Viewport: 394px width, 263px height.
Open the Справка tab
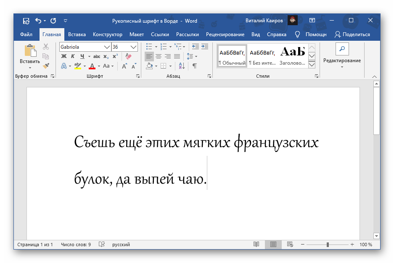click(x=277, y=34)
